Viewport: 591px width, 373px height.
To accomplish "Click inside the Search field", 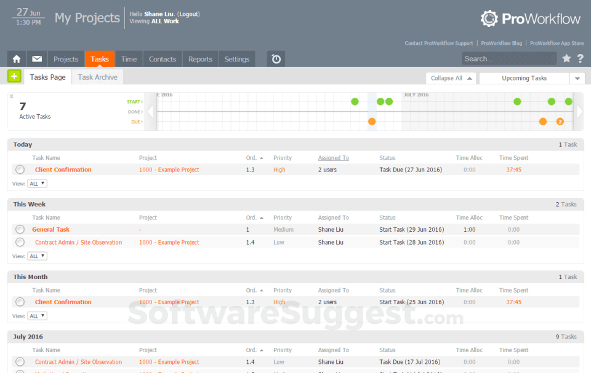I will [509, 58].
